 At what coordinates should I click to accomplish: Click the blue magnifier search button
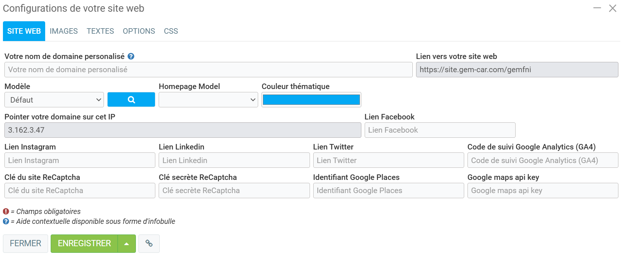pyautogui.click(x=131, y=100)
